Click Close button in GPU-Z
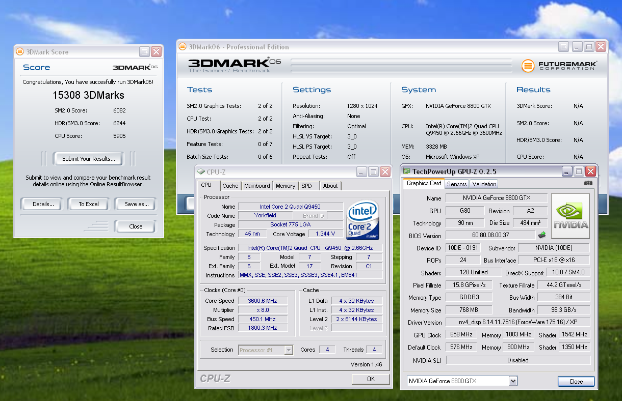 [576, 381]
